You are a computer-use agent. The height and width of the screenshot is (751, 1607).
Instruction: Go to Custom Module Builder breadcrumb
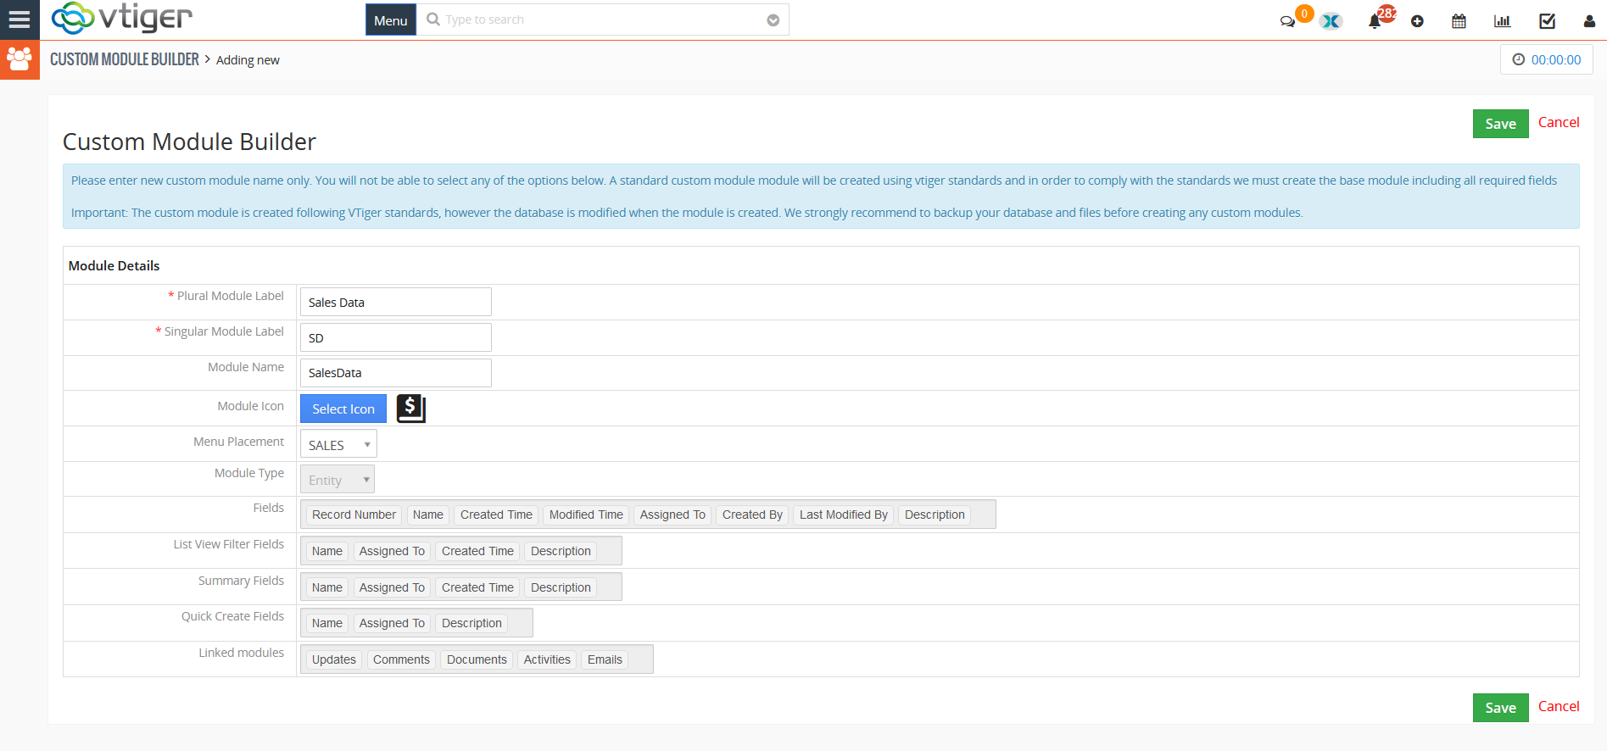coord(125,59)
